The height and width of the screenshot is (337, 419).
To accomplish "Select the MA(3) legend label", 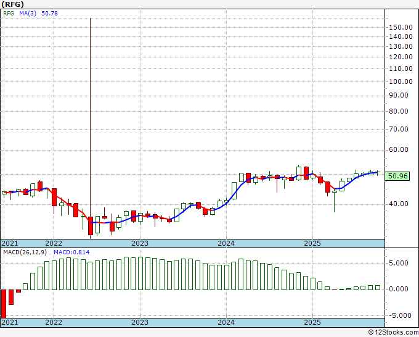I will 28,14.
